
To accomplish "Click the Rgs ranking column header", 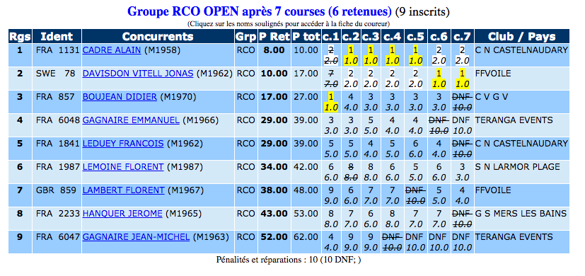I will (x=20, y=37).
